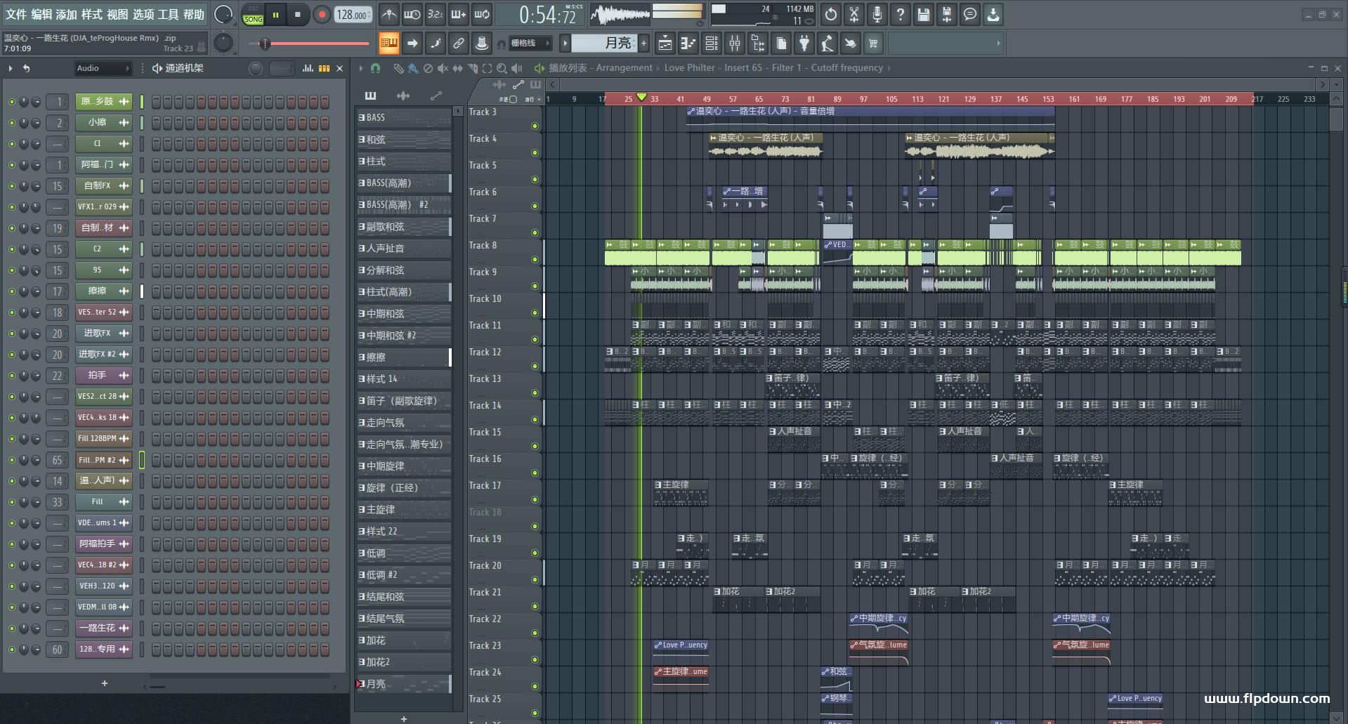Toggle wait for input before recording
Screen dimensions: 1348x724
412,14
